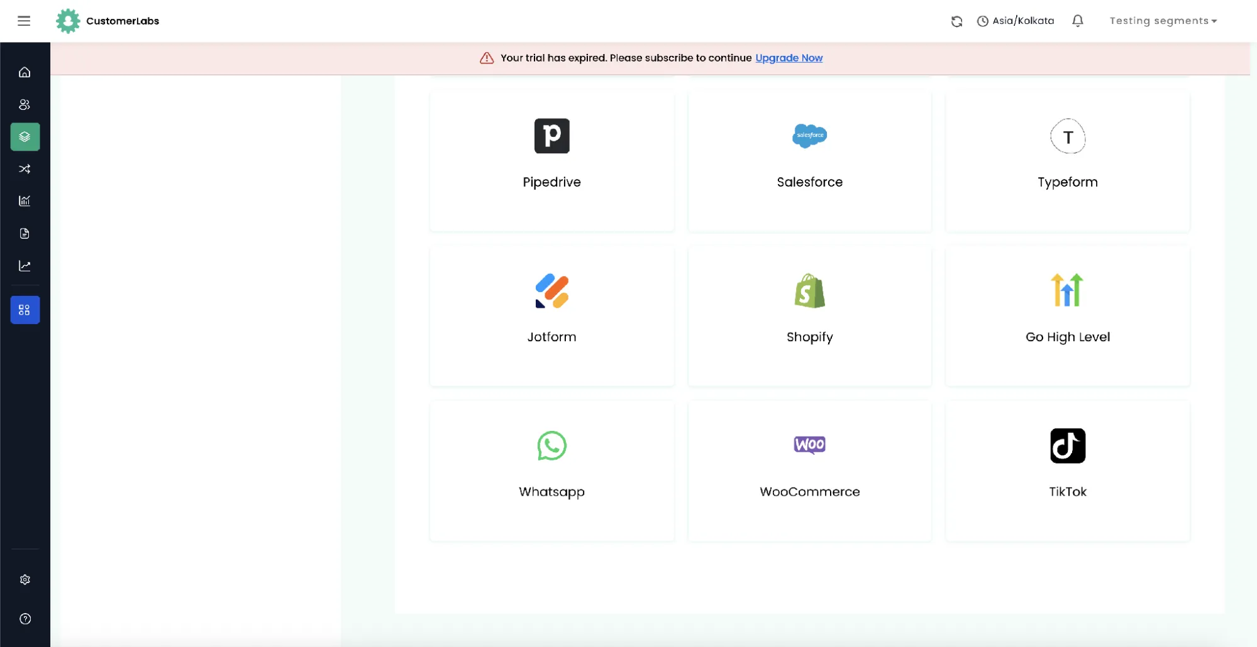1257x647 pixels.
Task: Click the Salesforce cloud logo
Action: tap(809, 136)
